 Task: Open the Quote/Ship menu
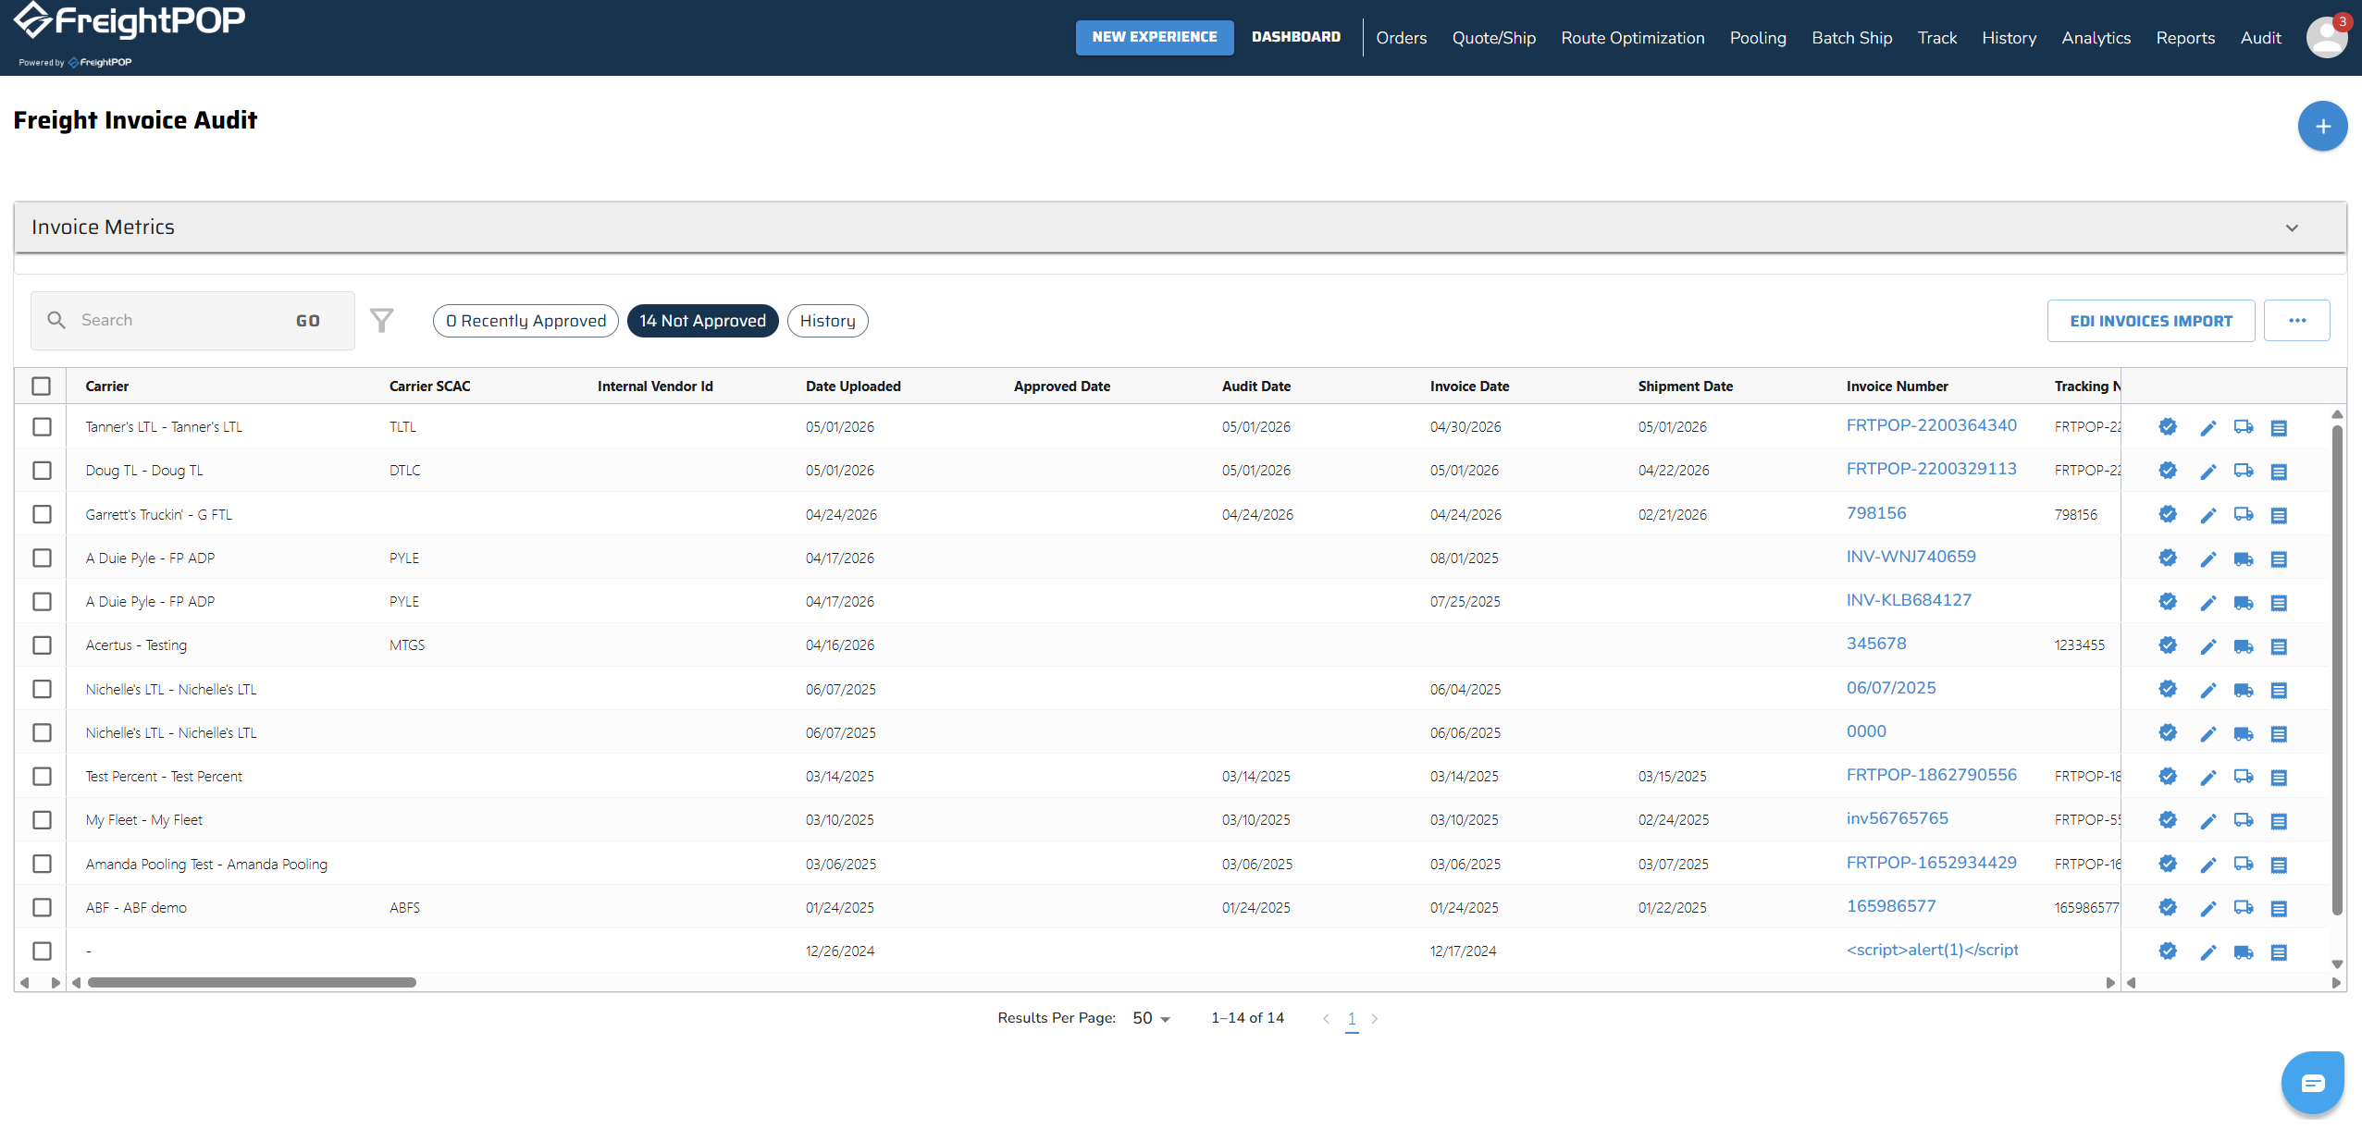click(1494, 38)
